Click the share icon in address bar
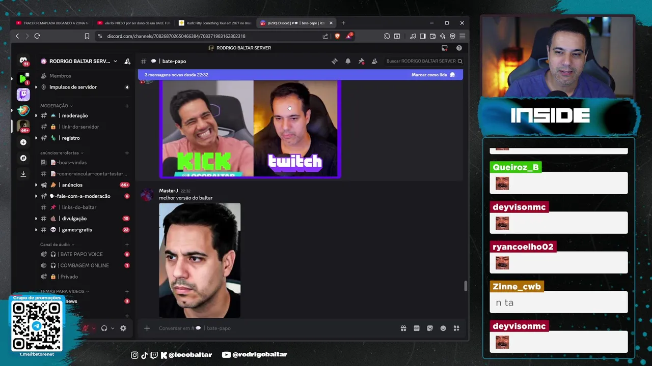Viewport: 652px width, 366px height. (x=325, y=36)
